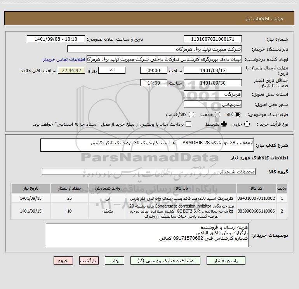
Task: Click the quantity cell 10
Action: [69, 211]
